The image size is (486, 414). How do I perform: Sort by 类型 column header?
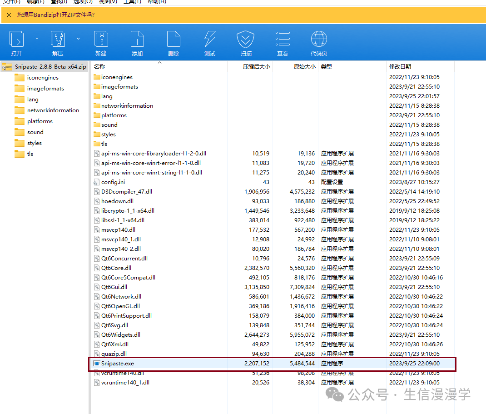point(327,67)
